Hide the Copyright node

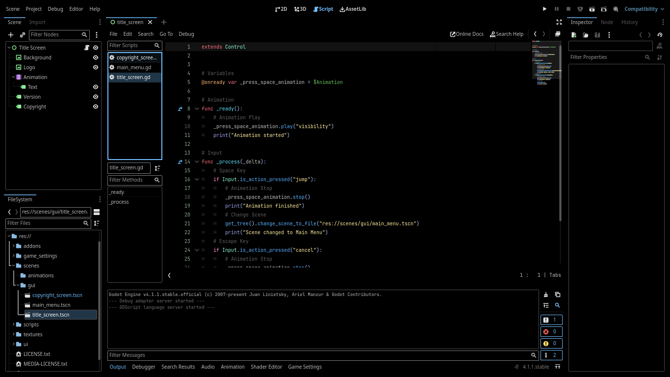tap(96, 107)
